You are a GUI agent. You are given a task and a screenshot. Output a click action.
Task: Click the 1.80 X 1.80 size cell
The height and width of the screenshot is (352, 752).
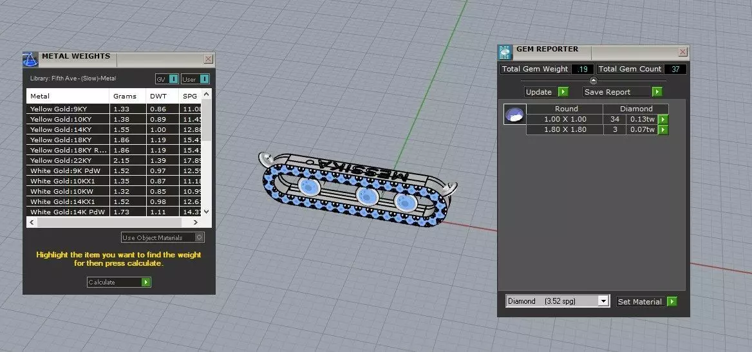[565, 129]
